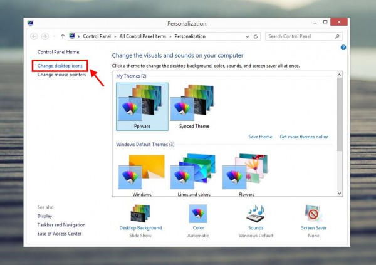This screenshot has height=265, width=376.
Task: Click Windows Default Themes (3) group header
Action: (x=145, y=144)
